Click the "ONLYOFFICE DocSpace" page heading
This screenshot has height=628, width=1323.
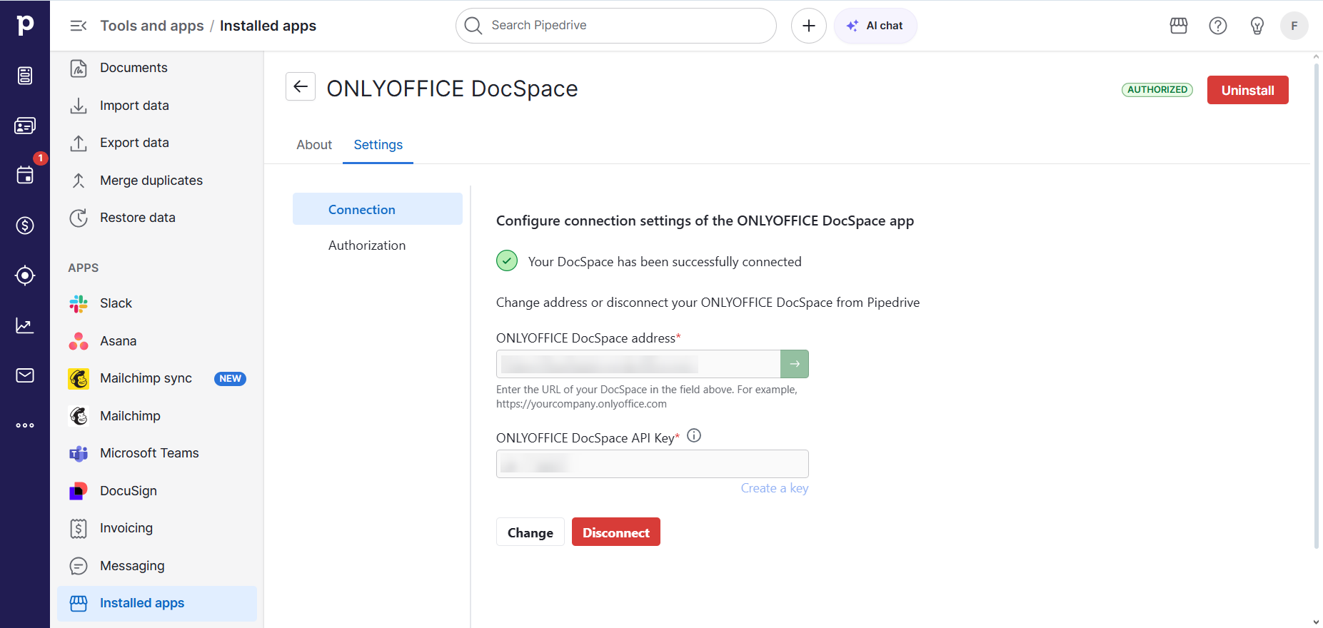click(453, 88)
